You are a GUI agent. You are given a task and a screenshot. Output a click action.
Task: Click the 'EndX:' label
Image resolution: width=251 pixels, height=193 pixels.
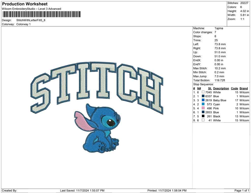(197, 60)
